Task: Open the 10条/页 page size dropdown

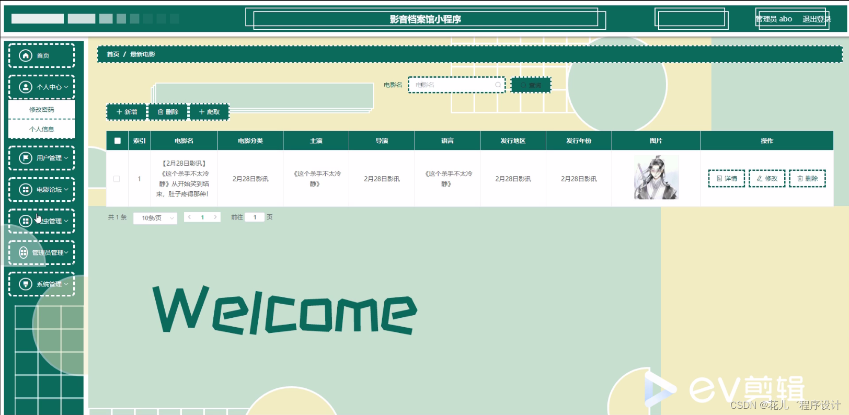Action: 155,218
